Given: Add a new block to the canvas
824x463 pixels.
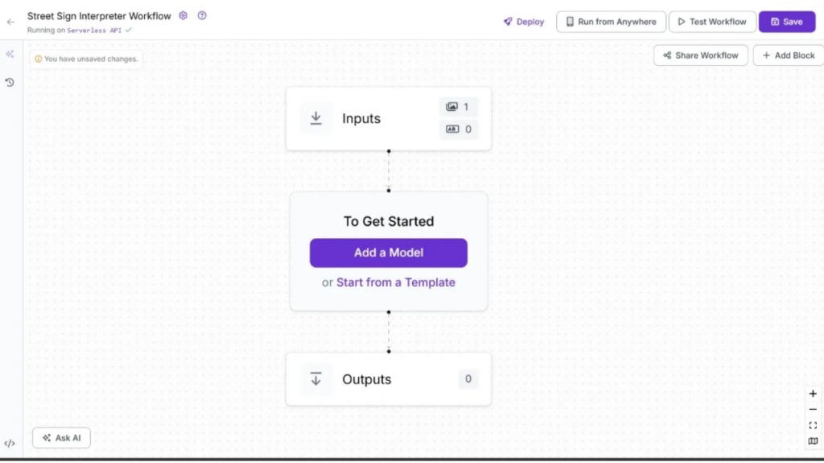Looking at the screenshot, I should (x=788, y=55).
